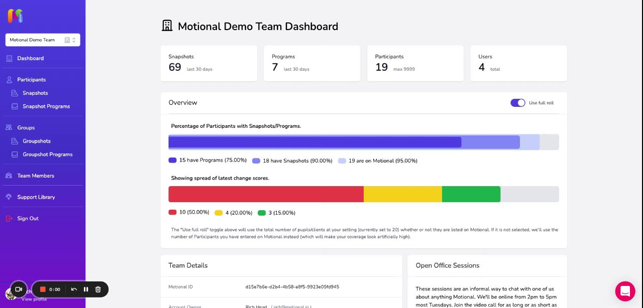Viewport: 643px width, 308px height.
Task: Click the Snapshots icon under Participants
Action: (15, 93)
